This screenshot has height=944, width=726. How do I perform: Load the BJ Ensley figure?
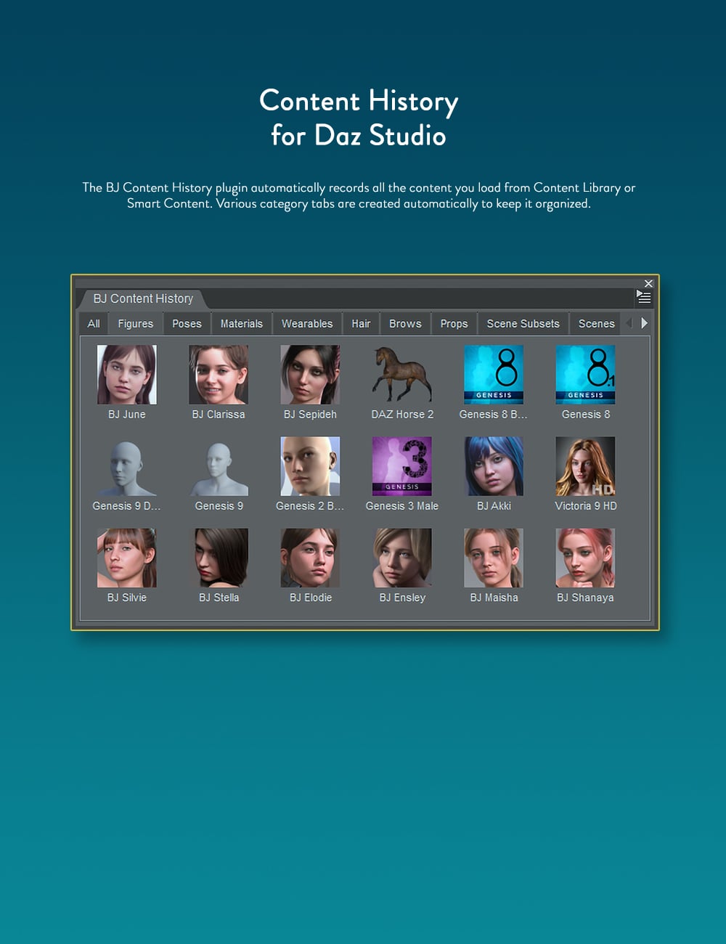tap(402, 558)
